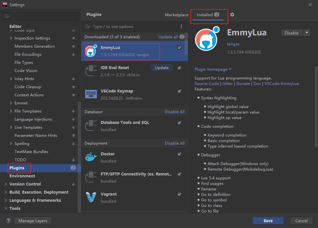This screenshot has height=228, width=318.
Task: Open the VSCode-EmmyLua link
Action: [281, 84]
